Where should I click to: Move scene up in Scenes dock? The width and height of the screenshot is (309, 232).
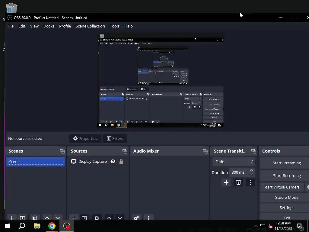47,218
